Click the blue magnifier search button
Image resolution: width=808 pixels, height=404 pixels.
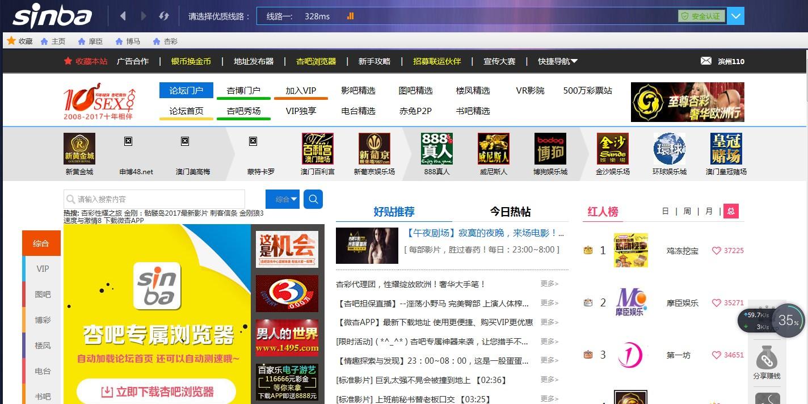pos(313,199)
